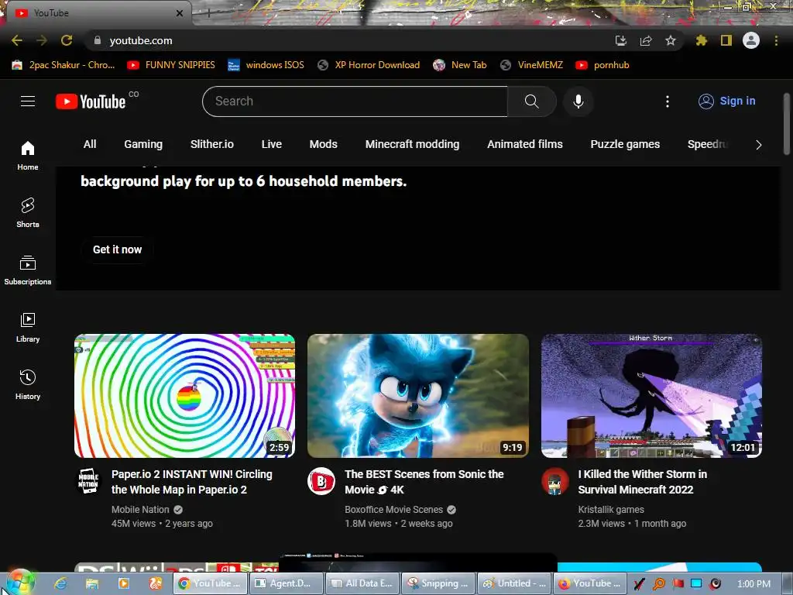Open YouTube settings three-dot menu

pos(667,101)
